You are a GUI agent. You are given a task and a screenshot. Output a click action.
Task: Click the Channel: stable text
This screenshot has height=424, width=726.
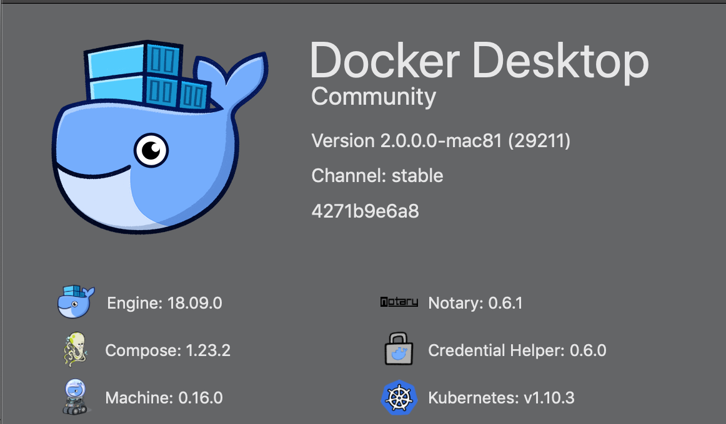click(x=377, y=176)
